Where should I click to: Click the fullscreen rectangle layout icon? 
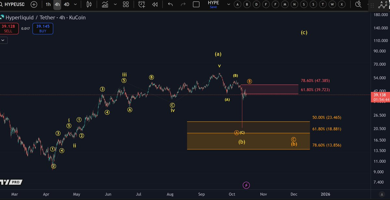pyautogui.click(x=196, y=5)
